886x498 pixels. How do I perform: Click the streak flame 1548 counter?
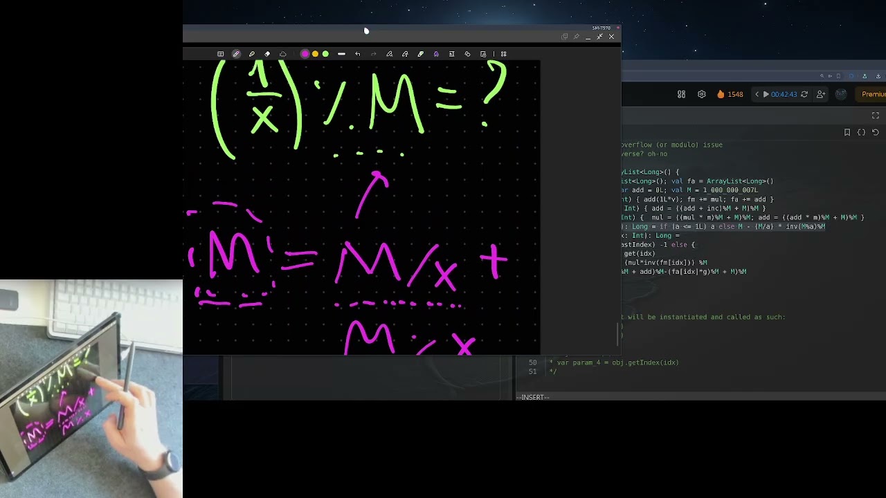point(730,94)
